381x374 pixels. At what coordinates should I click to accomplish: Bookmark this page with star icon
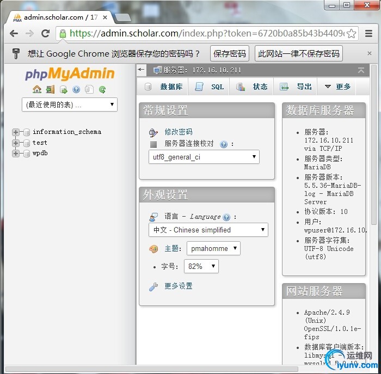tap(352, 34)
